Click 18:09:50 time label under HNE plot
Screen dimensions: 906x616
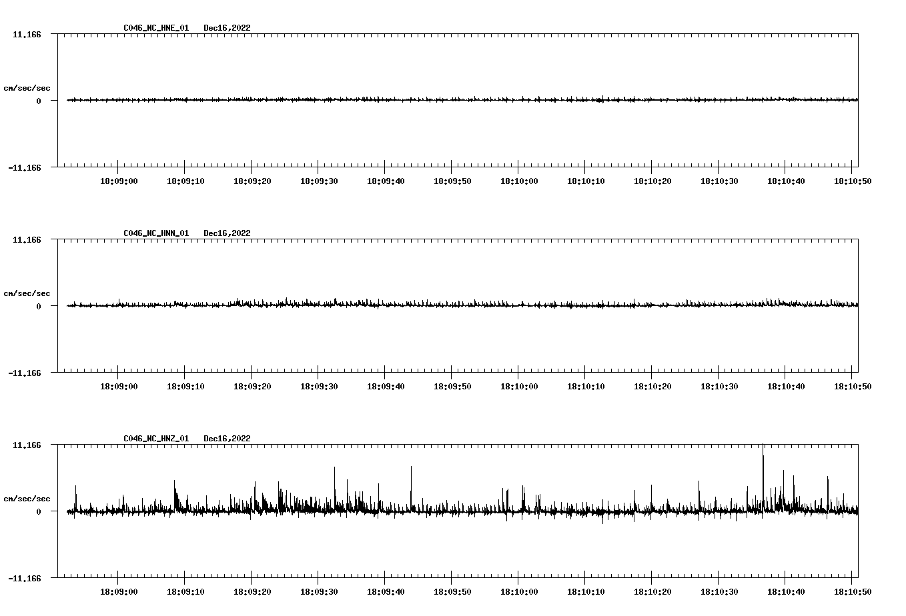(x=452, y=181)
